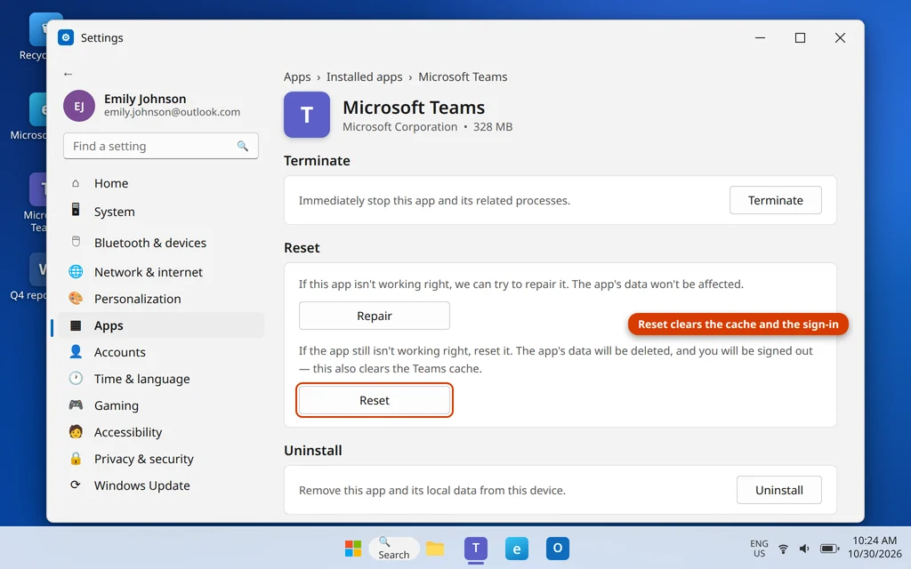This screenshot has height=569, width=911.
Task: Open the Windows Start menu
Action: pos(352,548)
